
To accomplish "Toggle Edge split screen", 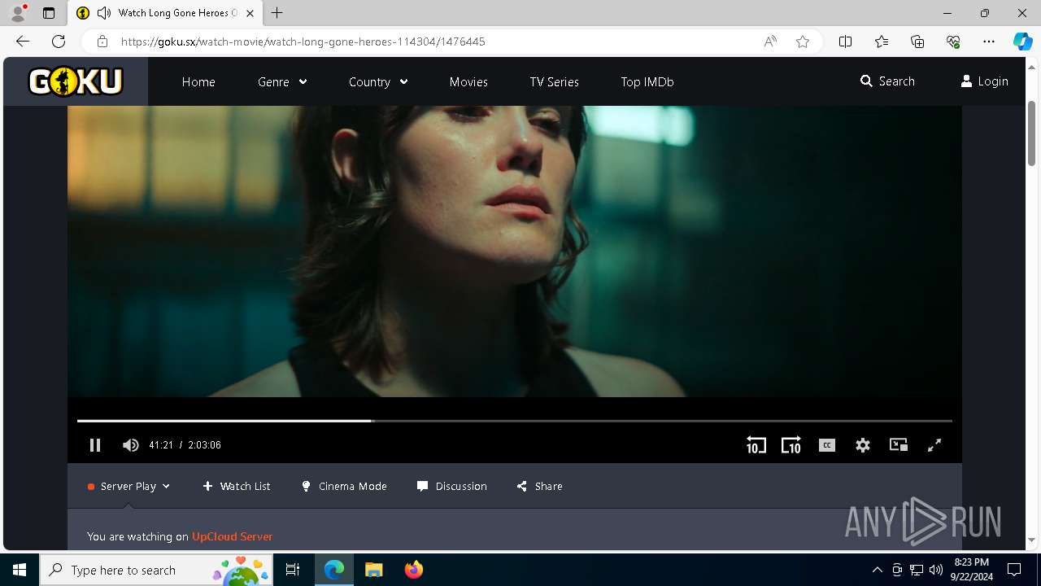I will point(845,42).
